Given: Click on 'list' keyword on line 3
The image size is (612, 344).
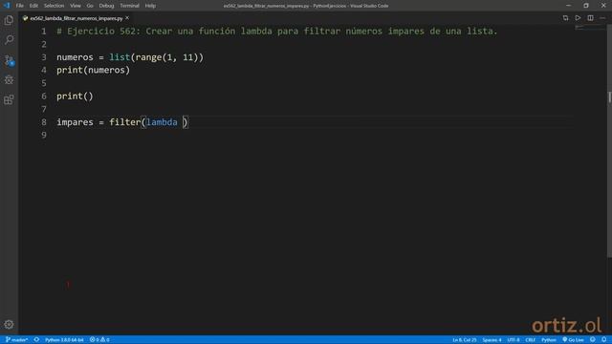Looking at the screenshot, I should coord(120,57).
